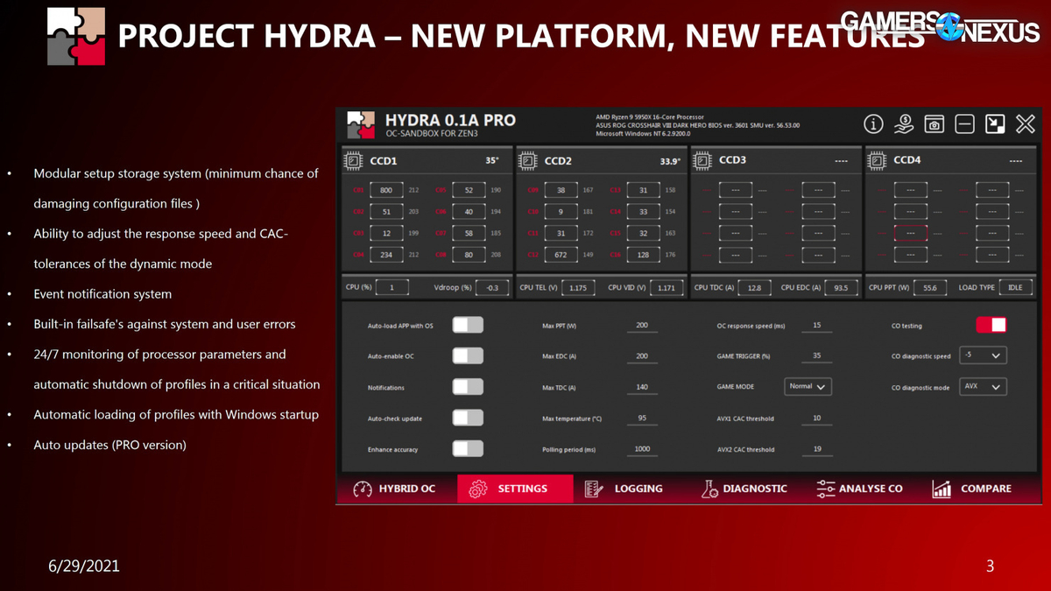
Task: Click the screenshot camera icon
Action: click(x=935, y=124)
